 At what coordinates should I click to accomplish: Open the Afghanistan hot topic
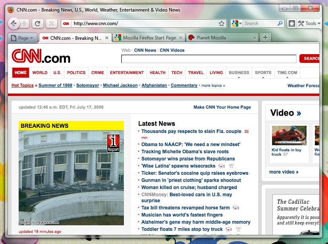tap(154, 85)
